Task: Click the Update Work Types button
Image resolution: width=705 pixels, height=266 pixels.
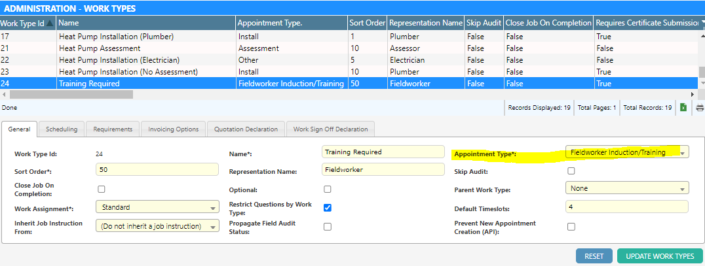Action: pos(660,256)
